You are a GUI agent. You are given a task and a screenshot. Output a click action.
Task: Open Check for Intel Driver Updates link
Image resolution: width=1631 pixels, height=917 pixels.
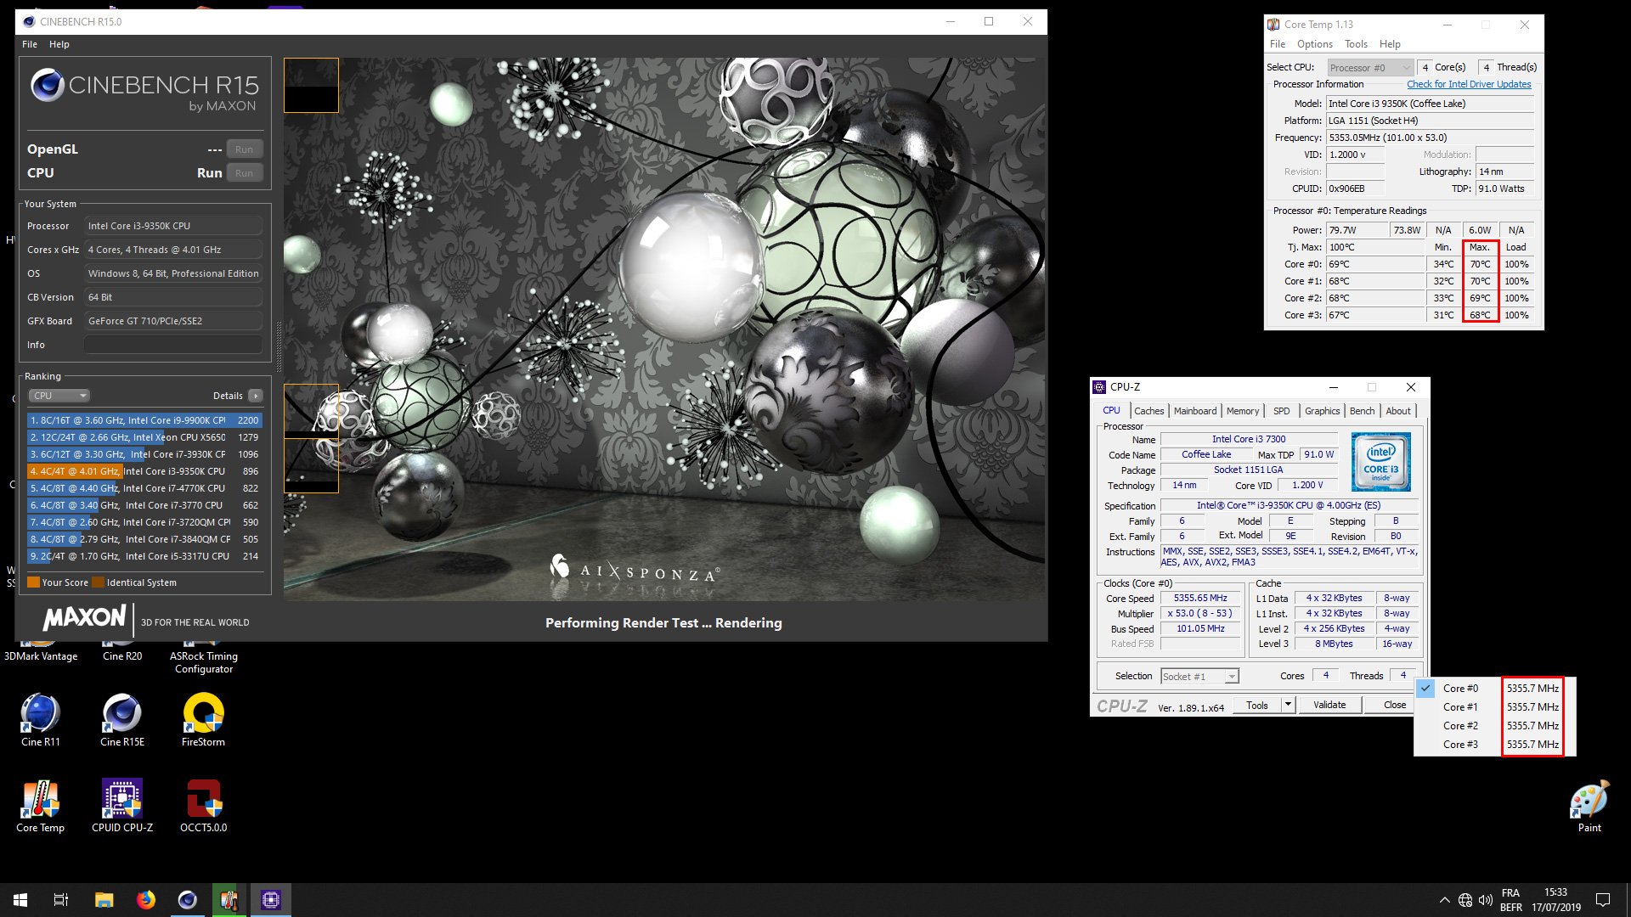coord(1469,84)
